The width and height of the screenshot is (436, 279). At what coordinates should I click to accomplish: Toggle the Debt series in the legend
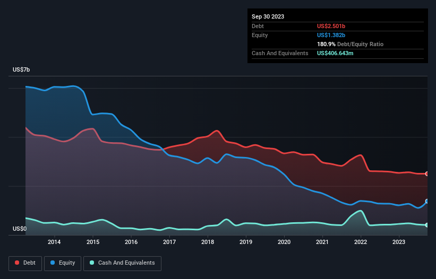(24, 263)
